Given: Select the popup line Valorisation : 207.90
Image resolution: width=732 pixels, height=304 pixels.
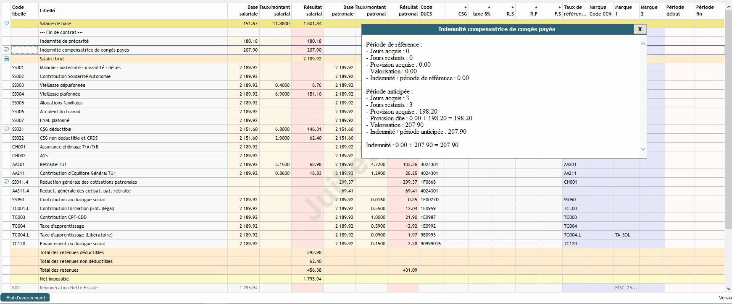Looking at the screenshot, I should tap(395, 125).
